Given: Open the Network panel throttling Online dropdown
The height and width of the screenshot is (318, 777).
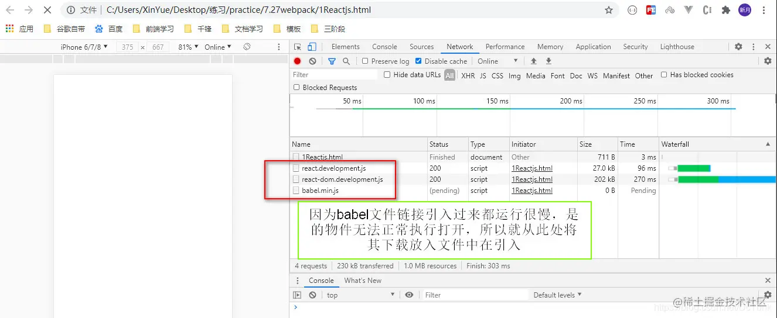Looking at the screenshot, I should pyautogui.click(x=497, y=61).
